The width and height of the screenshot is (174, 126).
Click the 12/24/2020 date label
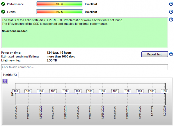click(53, 112)
